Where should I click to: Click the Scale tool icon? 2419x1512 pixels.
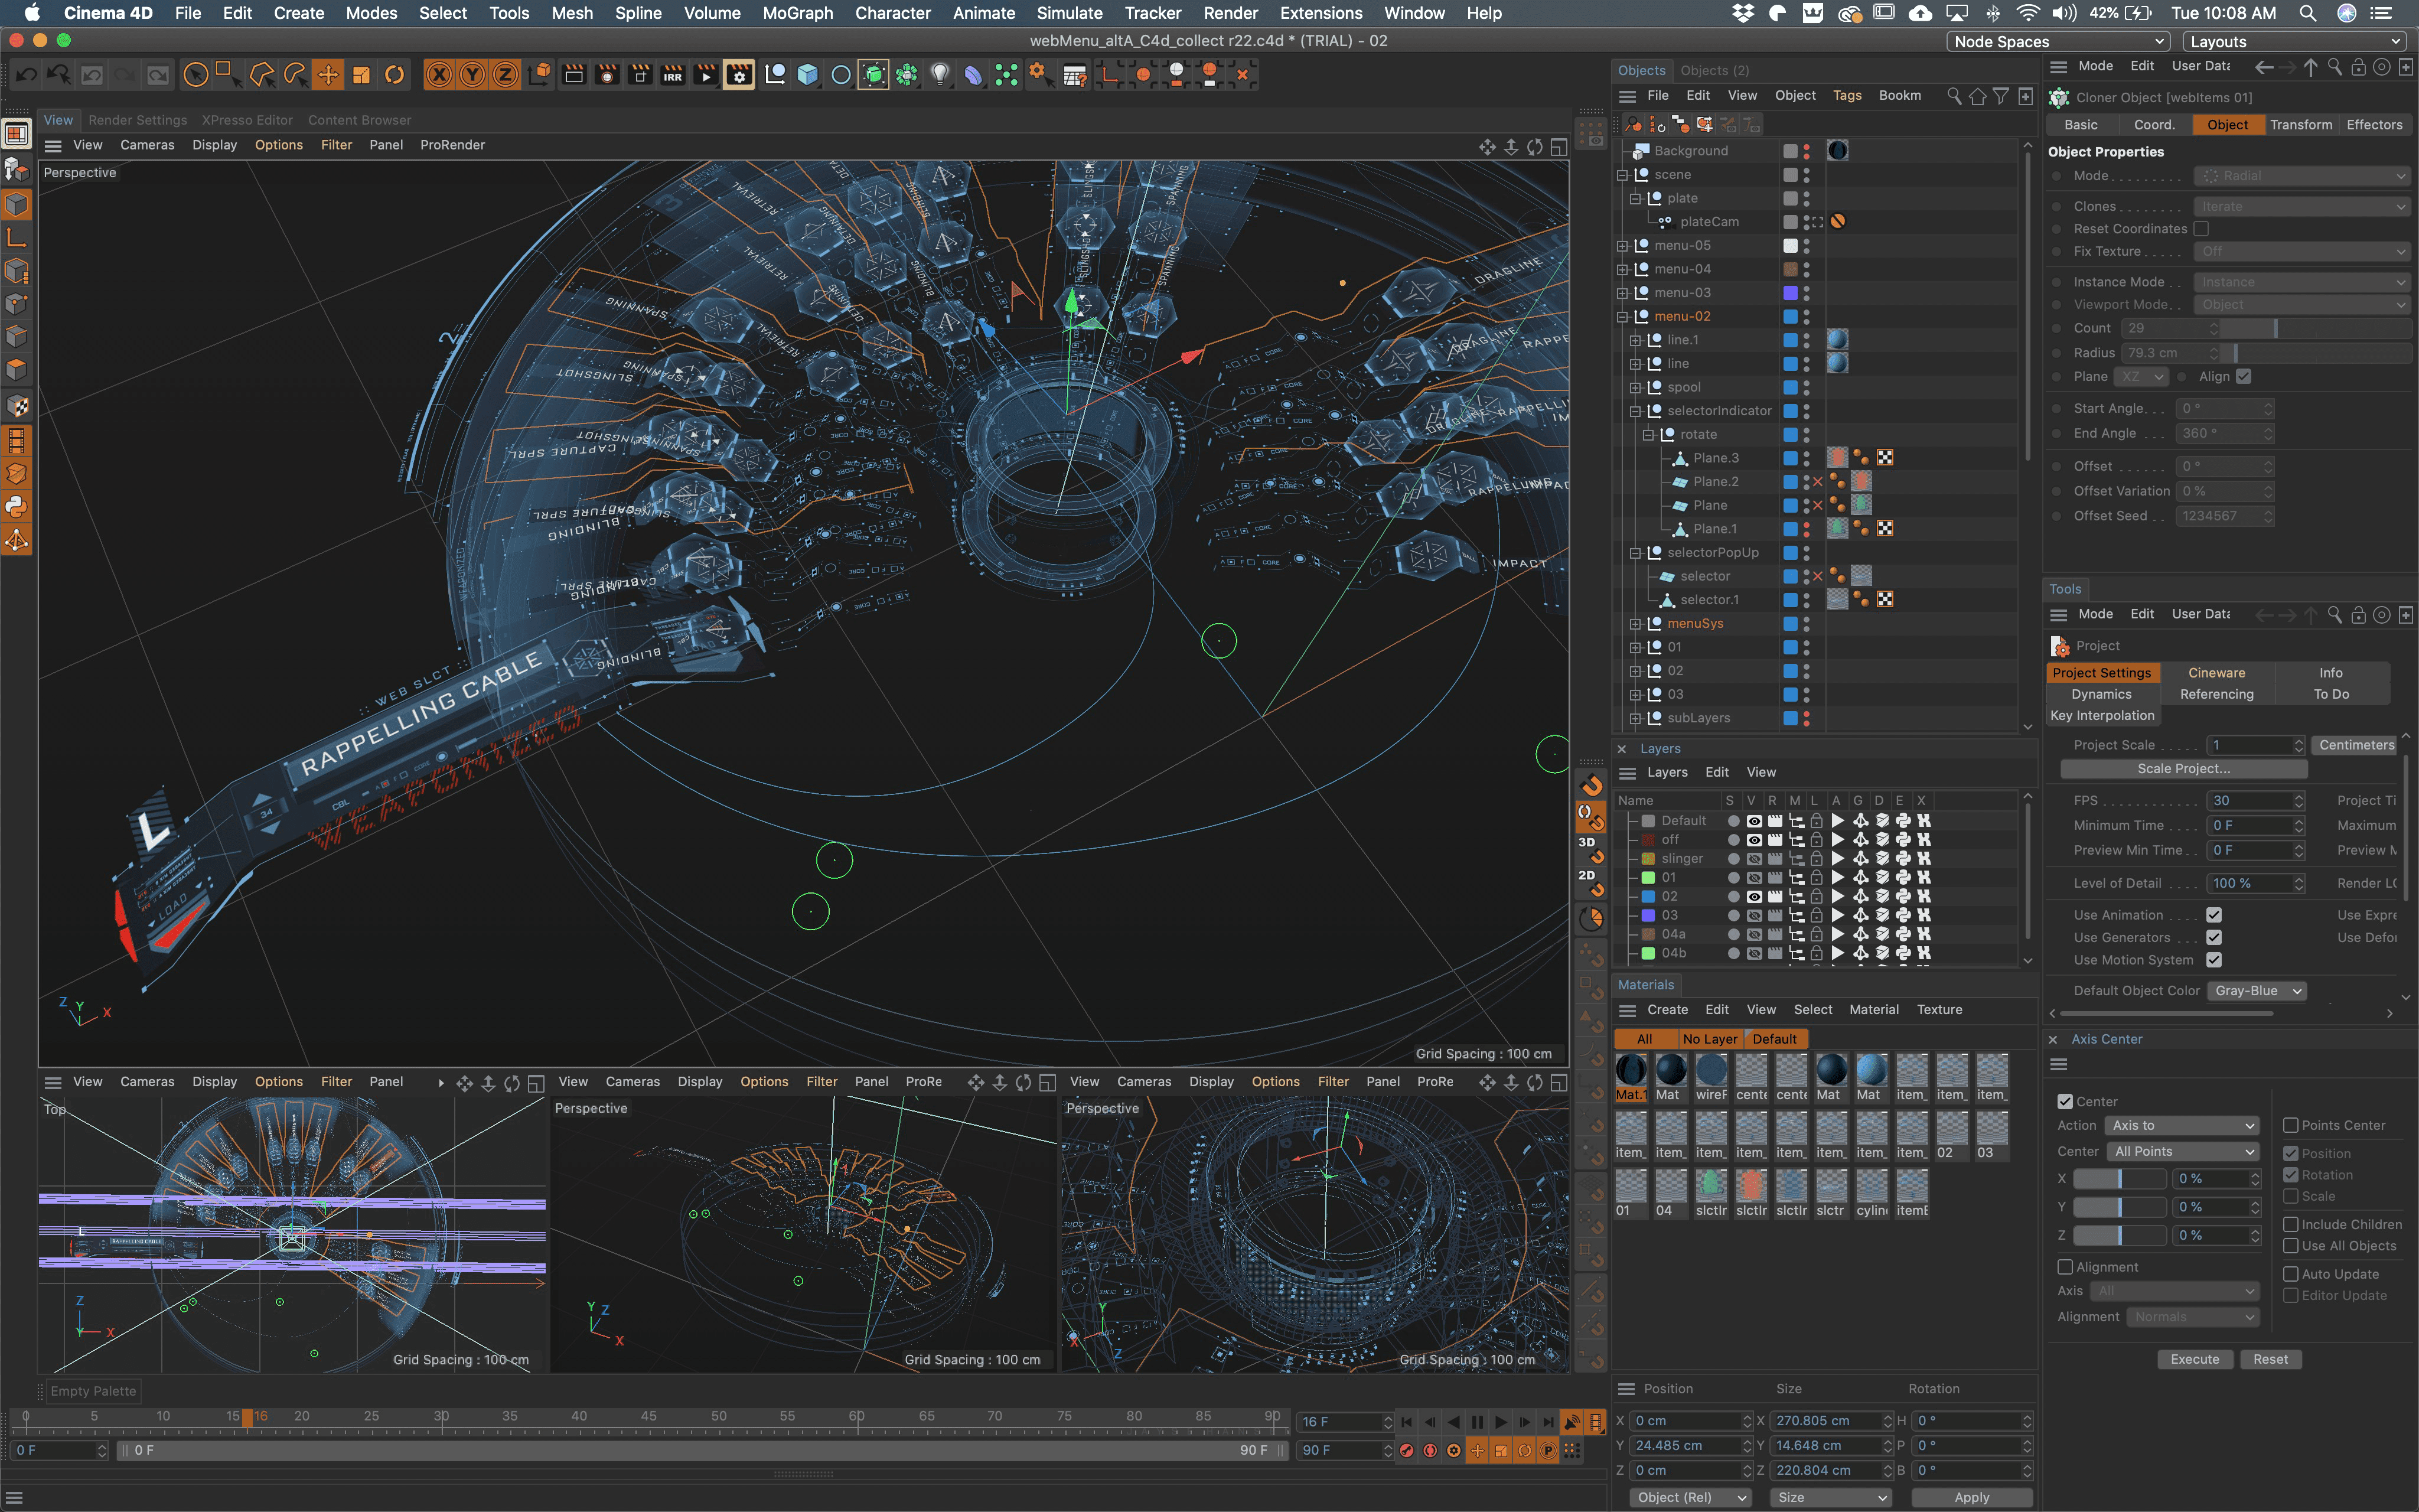click(x=362, y=75)
